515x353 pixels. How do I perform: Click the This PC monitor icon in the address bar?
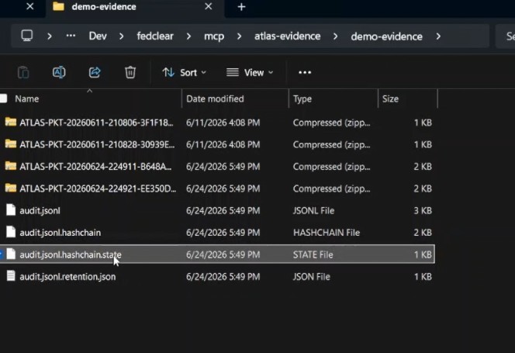(x=27, y=36)
